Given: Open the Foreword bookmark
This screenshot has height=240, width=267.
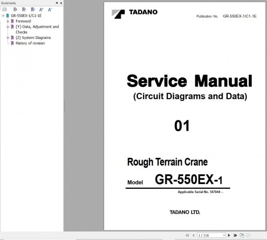Looking at the screenshot, I should pos(23,21).
